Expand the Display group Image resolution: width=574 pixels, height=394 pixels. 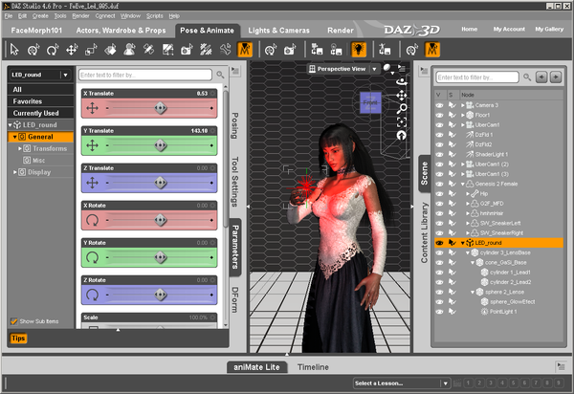click(15, 172)
